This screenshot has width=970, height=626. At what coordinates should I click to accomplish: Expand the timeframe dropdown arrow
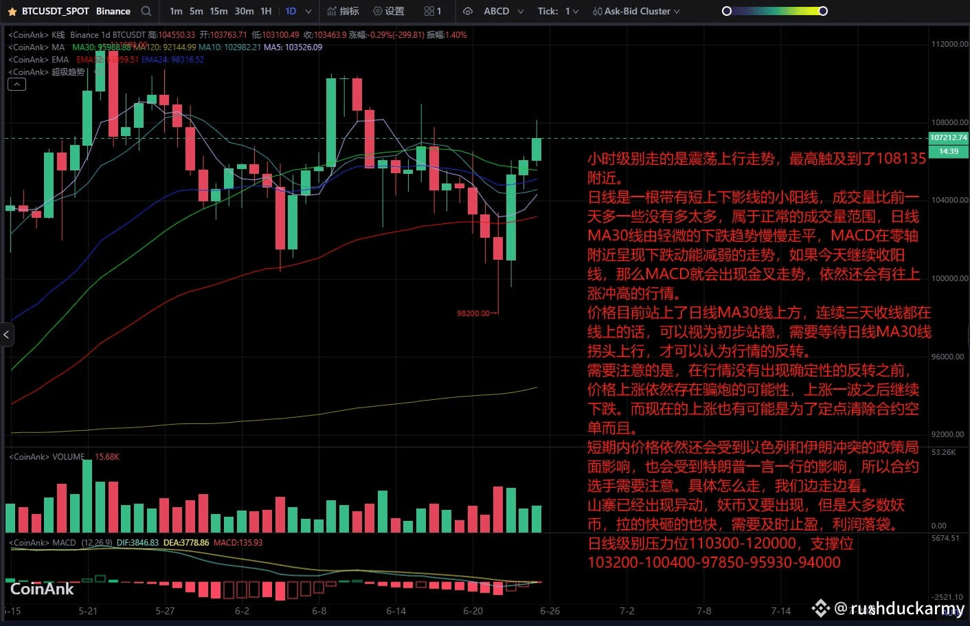coord(308,12)
